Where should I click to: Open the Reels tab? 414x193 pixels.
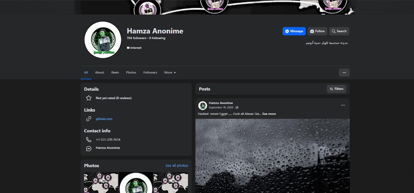pyautogui.click(x=115, y=73)
